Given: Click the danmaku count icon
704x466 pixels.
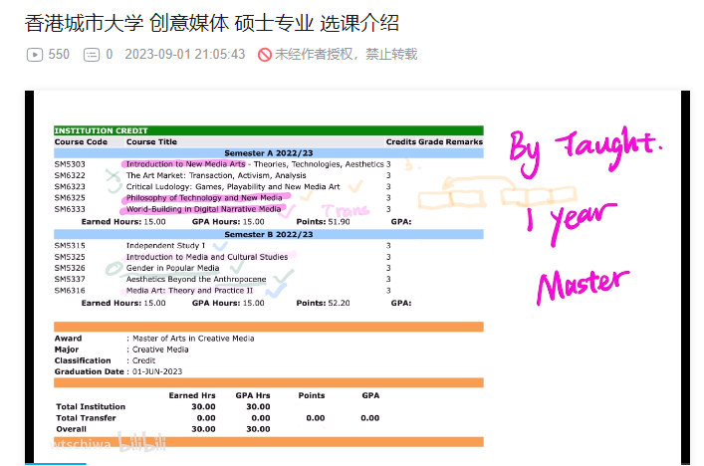Looking at the screenshot, I should click(92, 55).
